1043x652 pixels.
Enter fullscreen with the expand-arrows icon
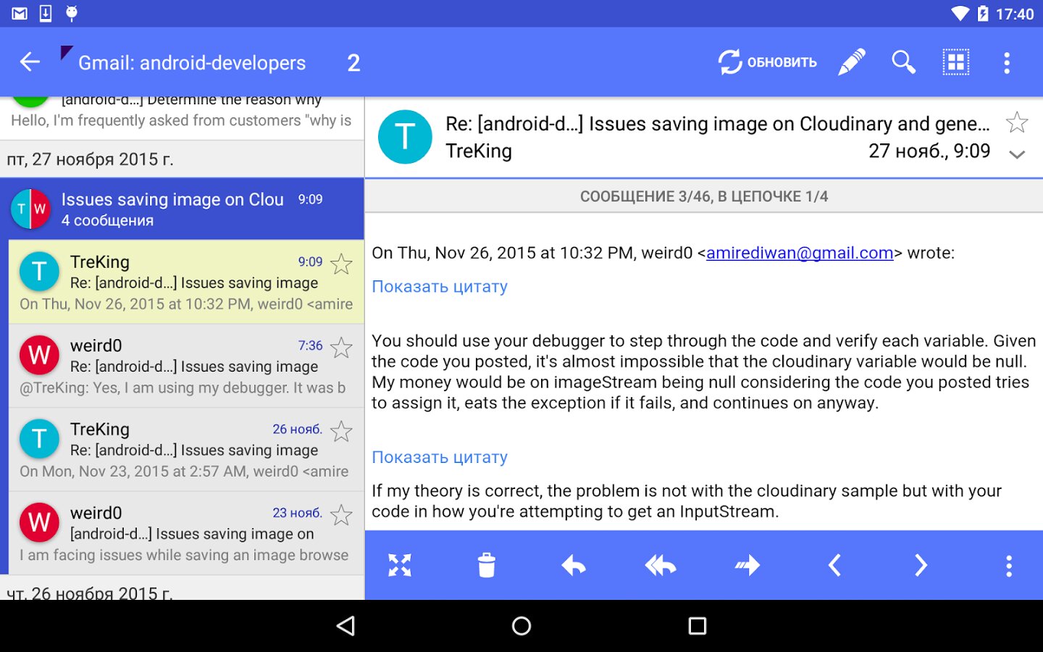[400, 565]
